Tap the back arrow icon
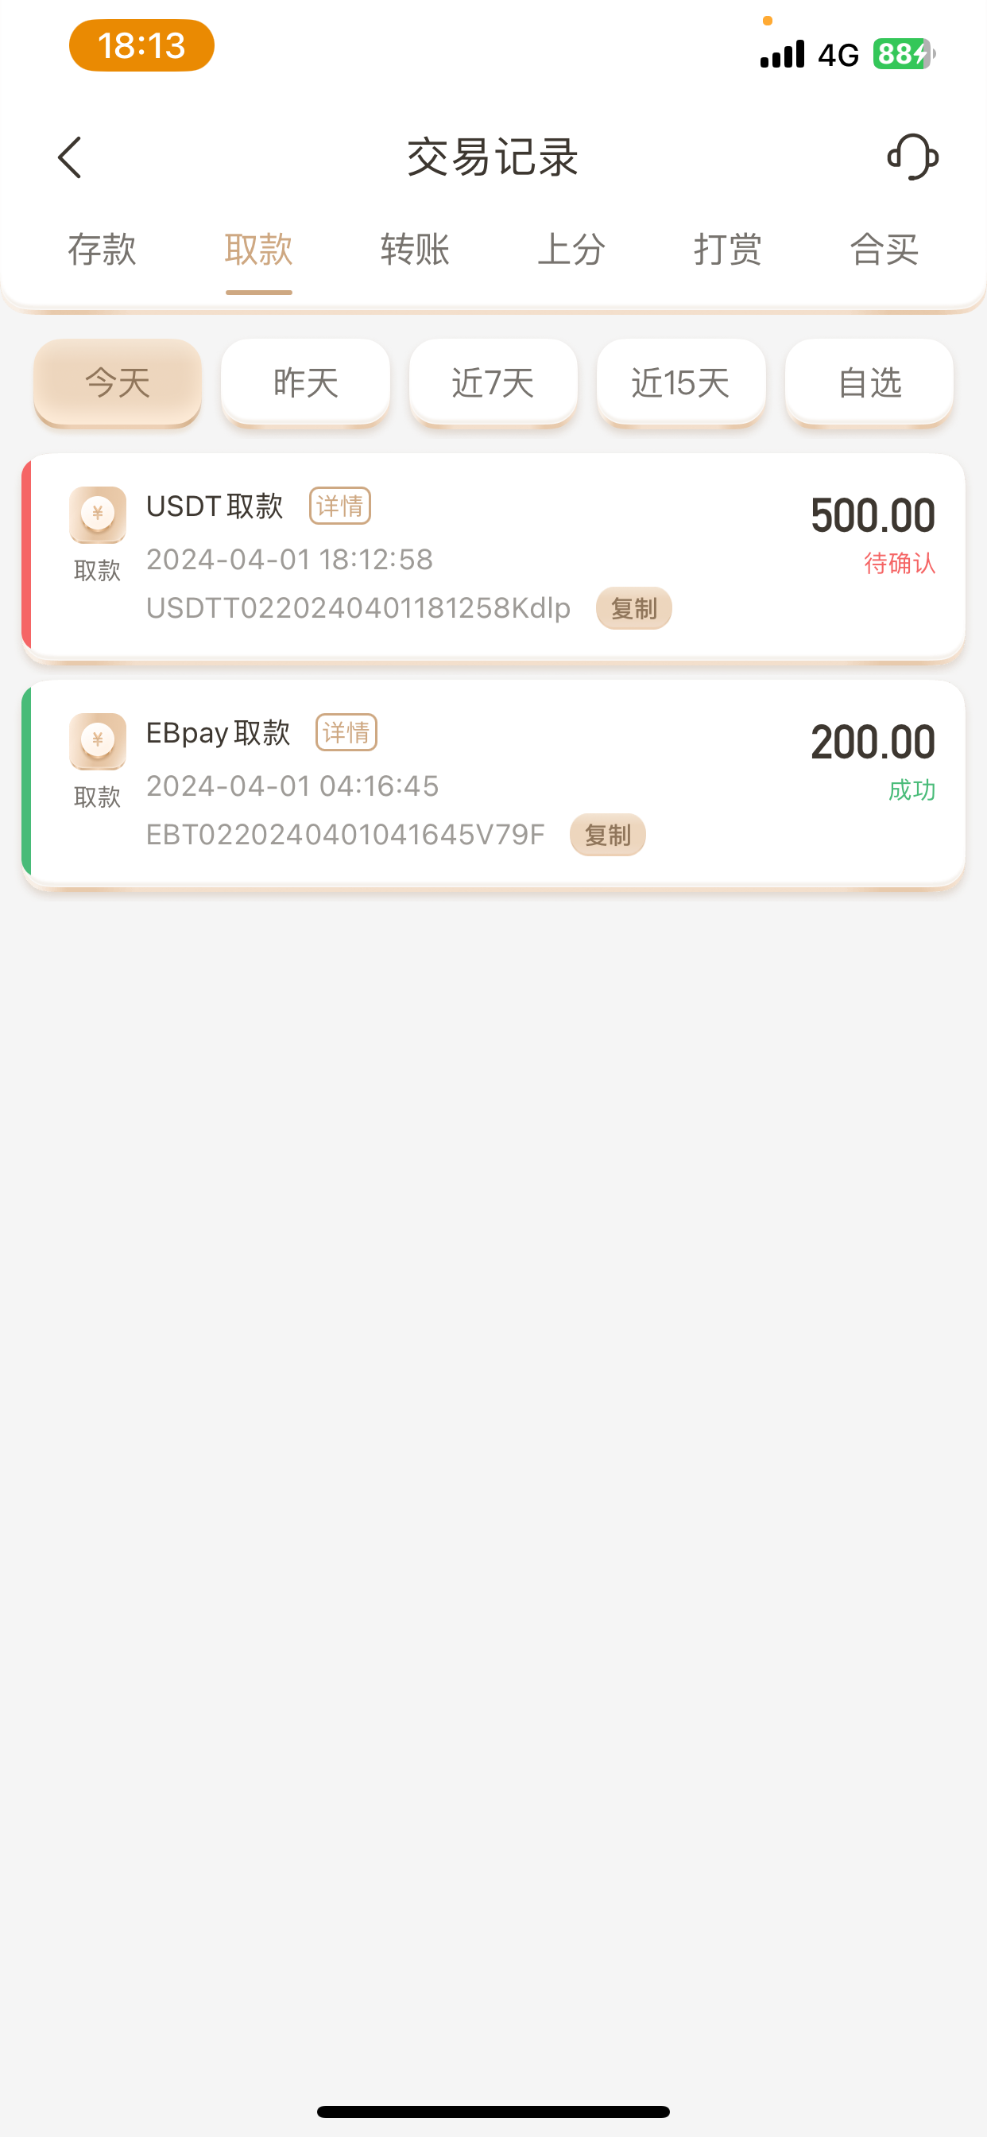Image resolution: width=987 pixels, height=2137 pixels. [x=71, y=157]
